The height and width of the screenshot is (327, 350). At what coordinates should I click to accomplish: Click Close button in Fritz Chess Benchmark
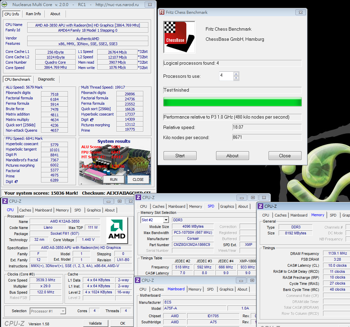[285, 156]
